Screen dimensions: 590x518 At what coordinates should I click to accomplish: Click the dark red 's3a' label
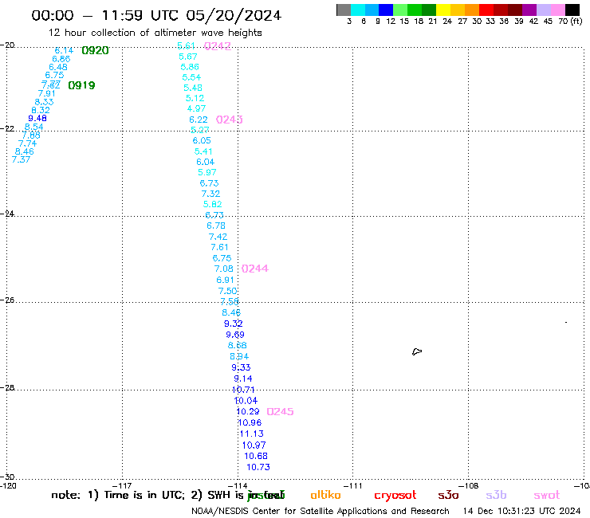click(448, 495)
